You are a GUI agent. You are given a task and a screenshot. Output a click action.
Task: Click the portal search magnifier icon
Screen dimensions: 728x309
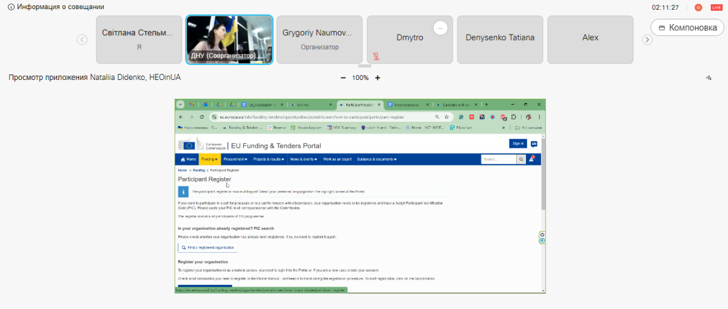point(521,159)
